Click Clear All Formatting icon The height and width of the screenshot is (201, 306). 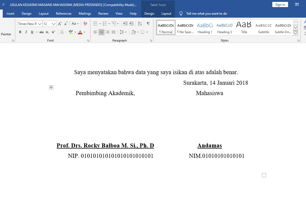(x=85, y=24)
